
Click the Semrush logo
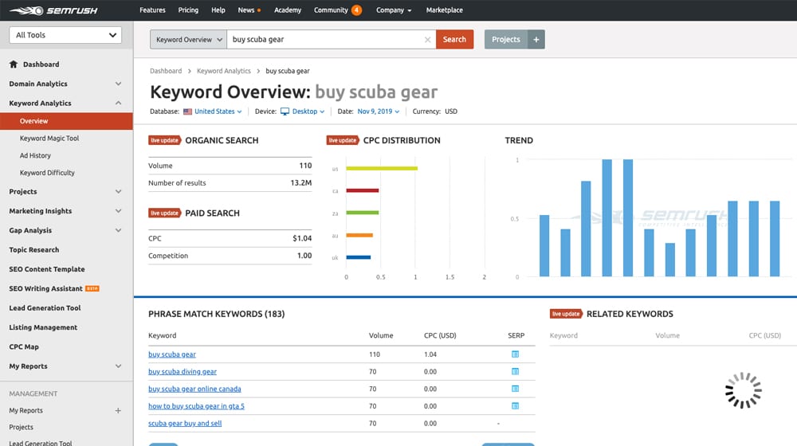coord(53,10)
